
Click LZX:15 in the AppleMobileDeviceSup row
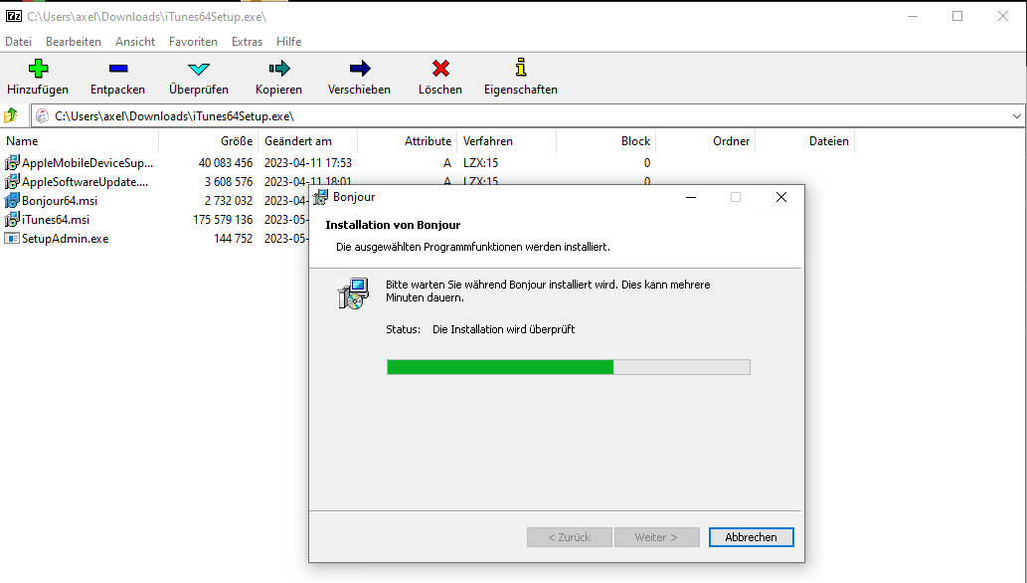coord(481,162)
